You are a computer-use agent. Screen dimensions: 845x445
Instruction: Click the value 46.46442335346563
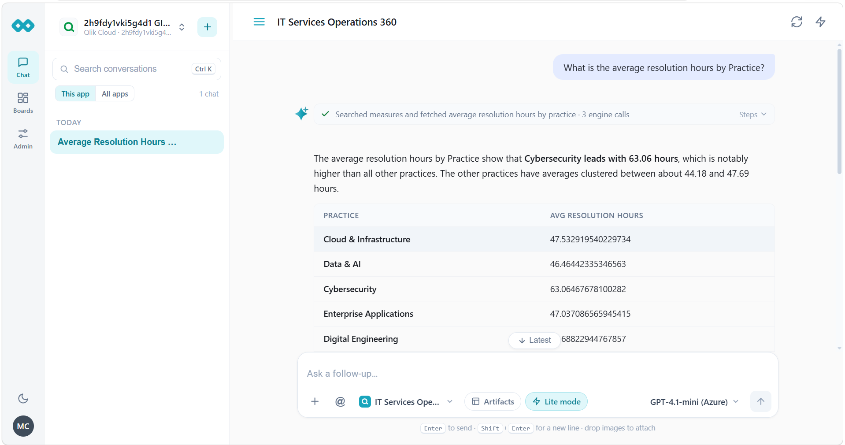(x=588, y=264)
